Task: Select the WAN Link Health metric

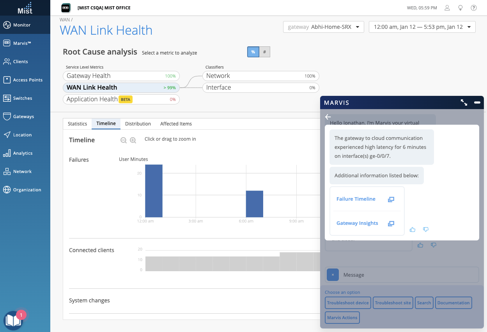Action: point(121,88)
